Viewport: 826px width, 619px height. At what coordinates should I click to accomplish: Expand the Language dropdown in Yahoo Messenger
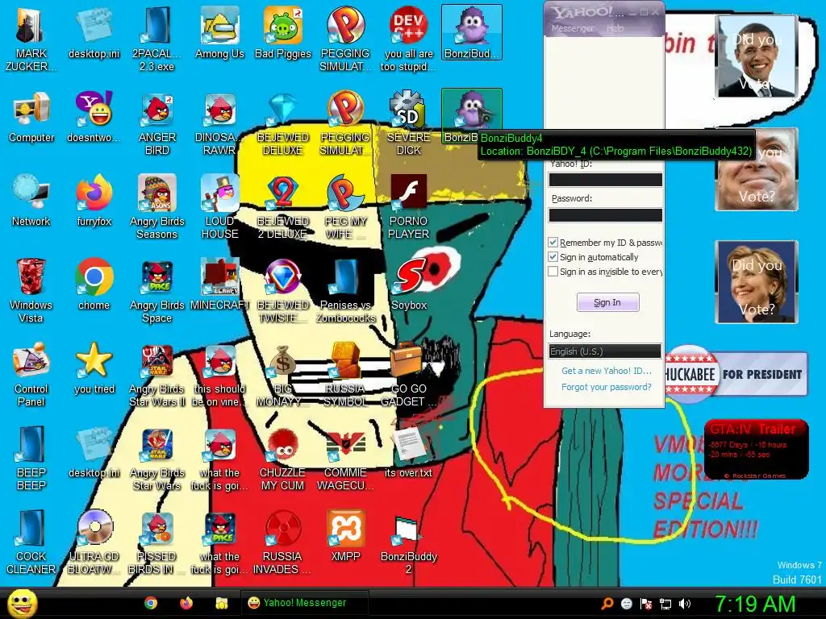(x=605, y=351)
